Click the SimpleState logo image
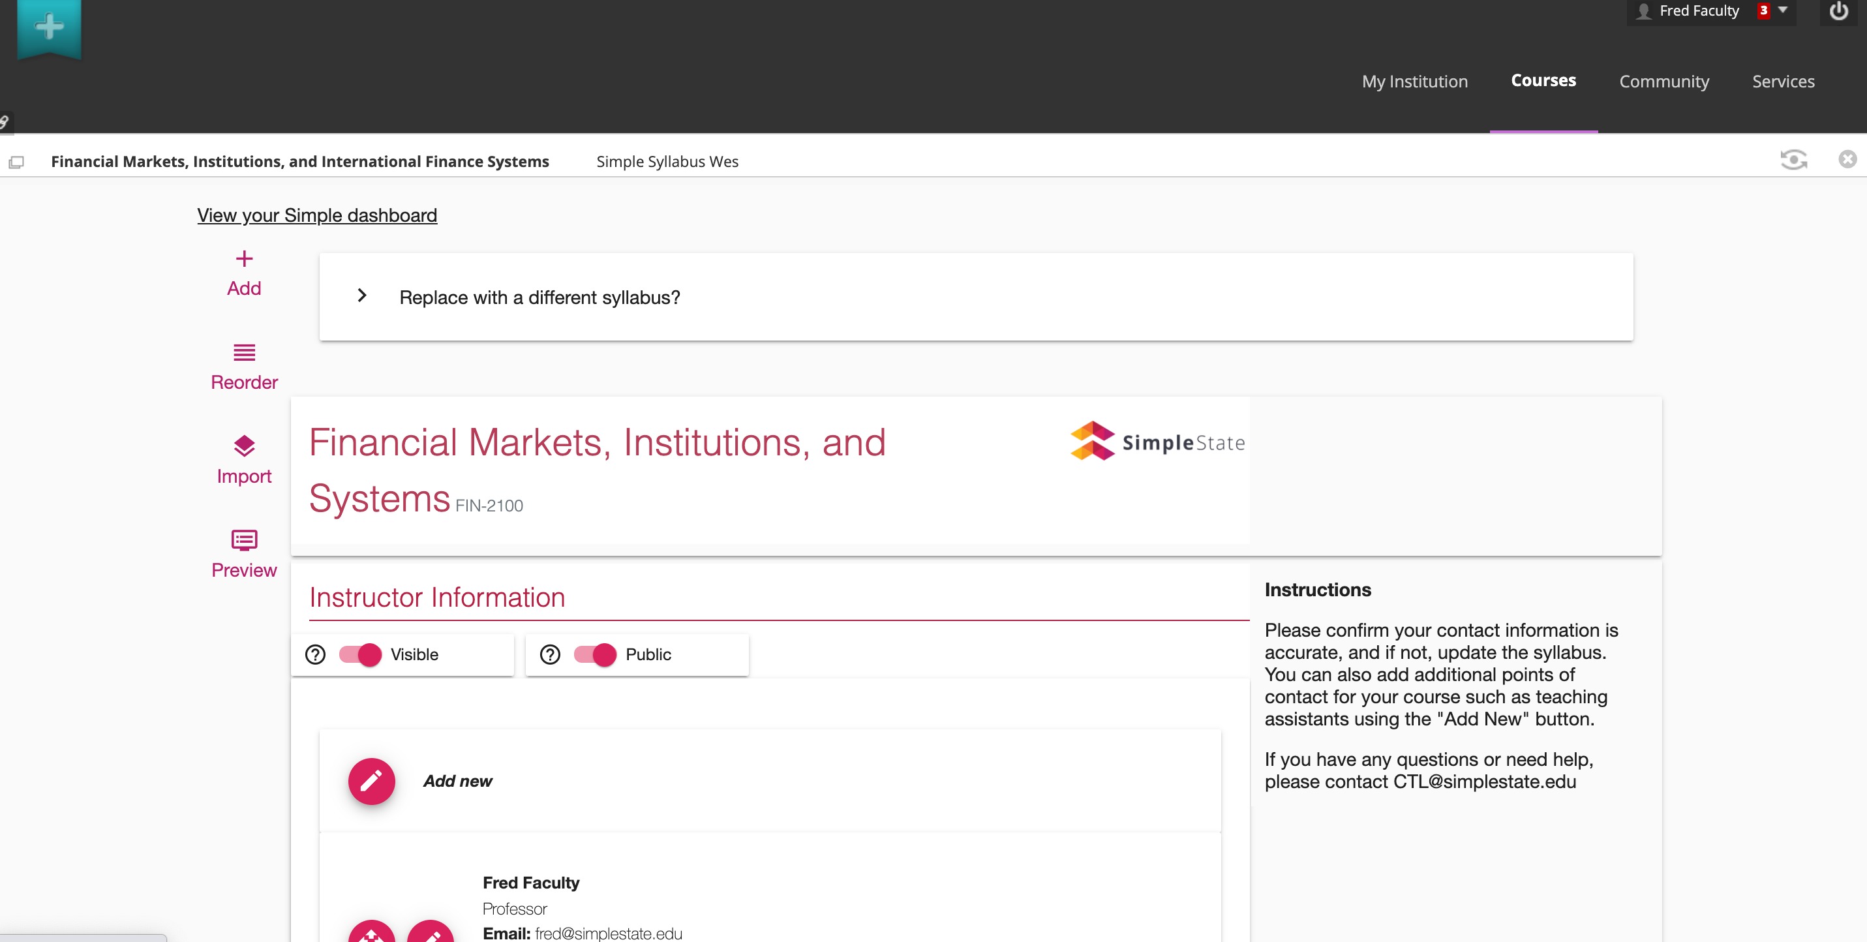This screenshot has height=942, width=1867. coord(1157,441)
